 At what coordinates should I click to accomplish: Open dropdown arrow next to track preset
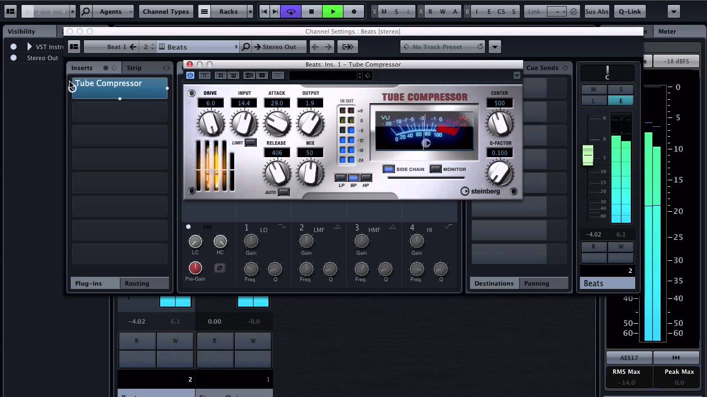pos(495,47)
